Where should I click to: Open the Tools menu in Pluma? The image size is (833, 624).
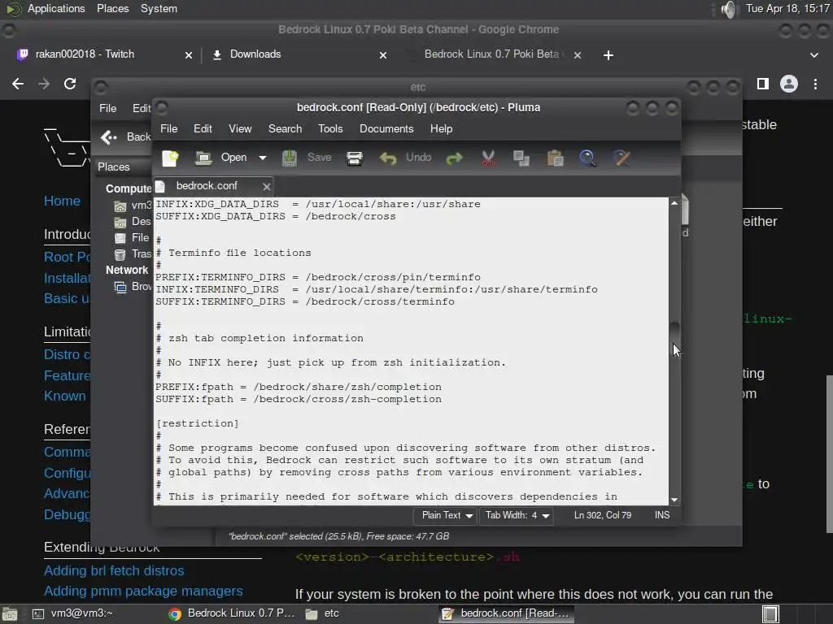330,129
